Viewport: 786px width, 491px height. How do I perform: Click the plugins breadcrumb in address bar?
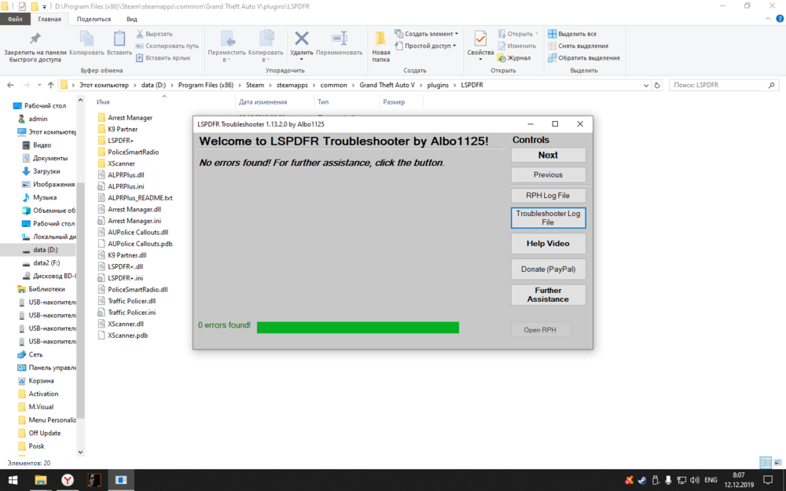pos(438,85)
